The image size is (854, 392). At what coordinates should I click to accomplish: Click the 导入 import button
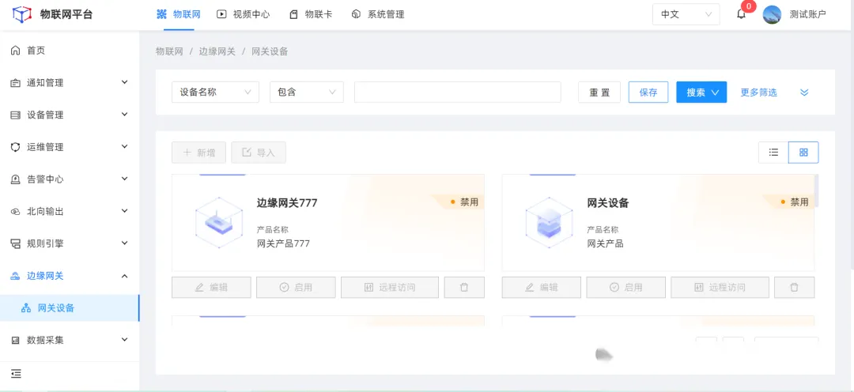pyautogui.click(x=258, y=153)
